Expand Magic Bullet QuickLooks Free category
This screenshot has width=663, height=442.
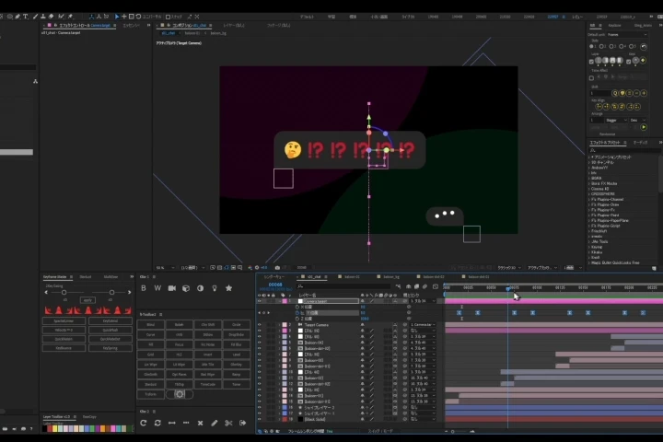589,262
